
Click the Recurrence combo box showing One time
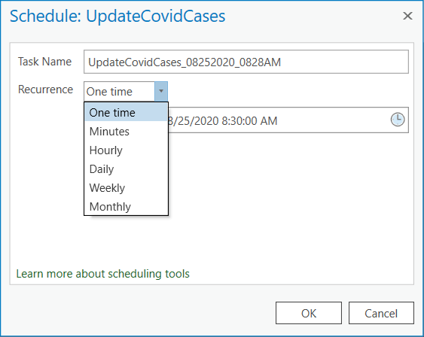click(x=126, y=91)
